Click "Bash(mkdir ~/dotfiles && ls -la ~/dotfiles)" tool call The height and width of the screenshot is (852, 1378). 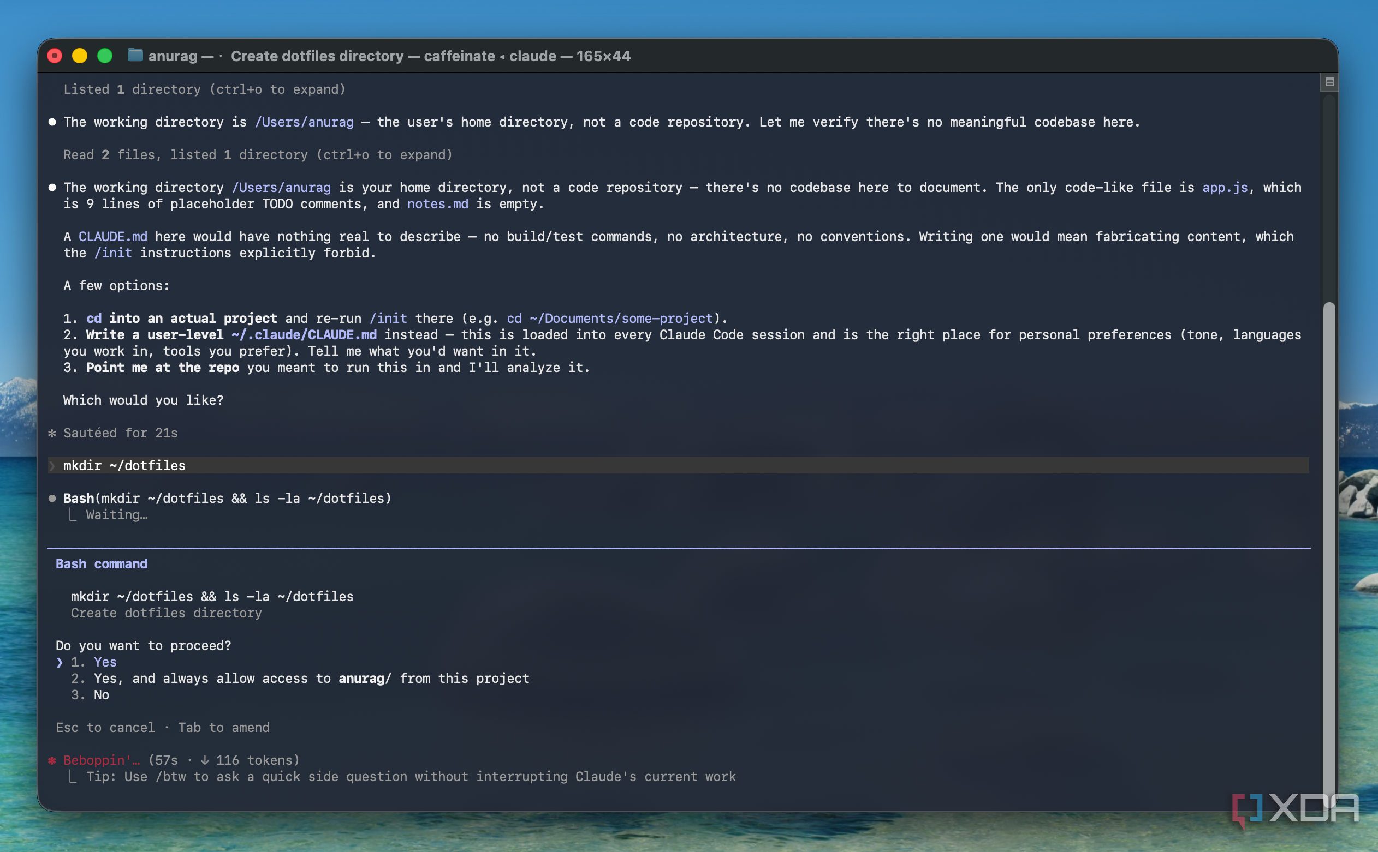227,499
